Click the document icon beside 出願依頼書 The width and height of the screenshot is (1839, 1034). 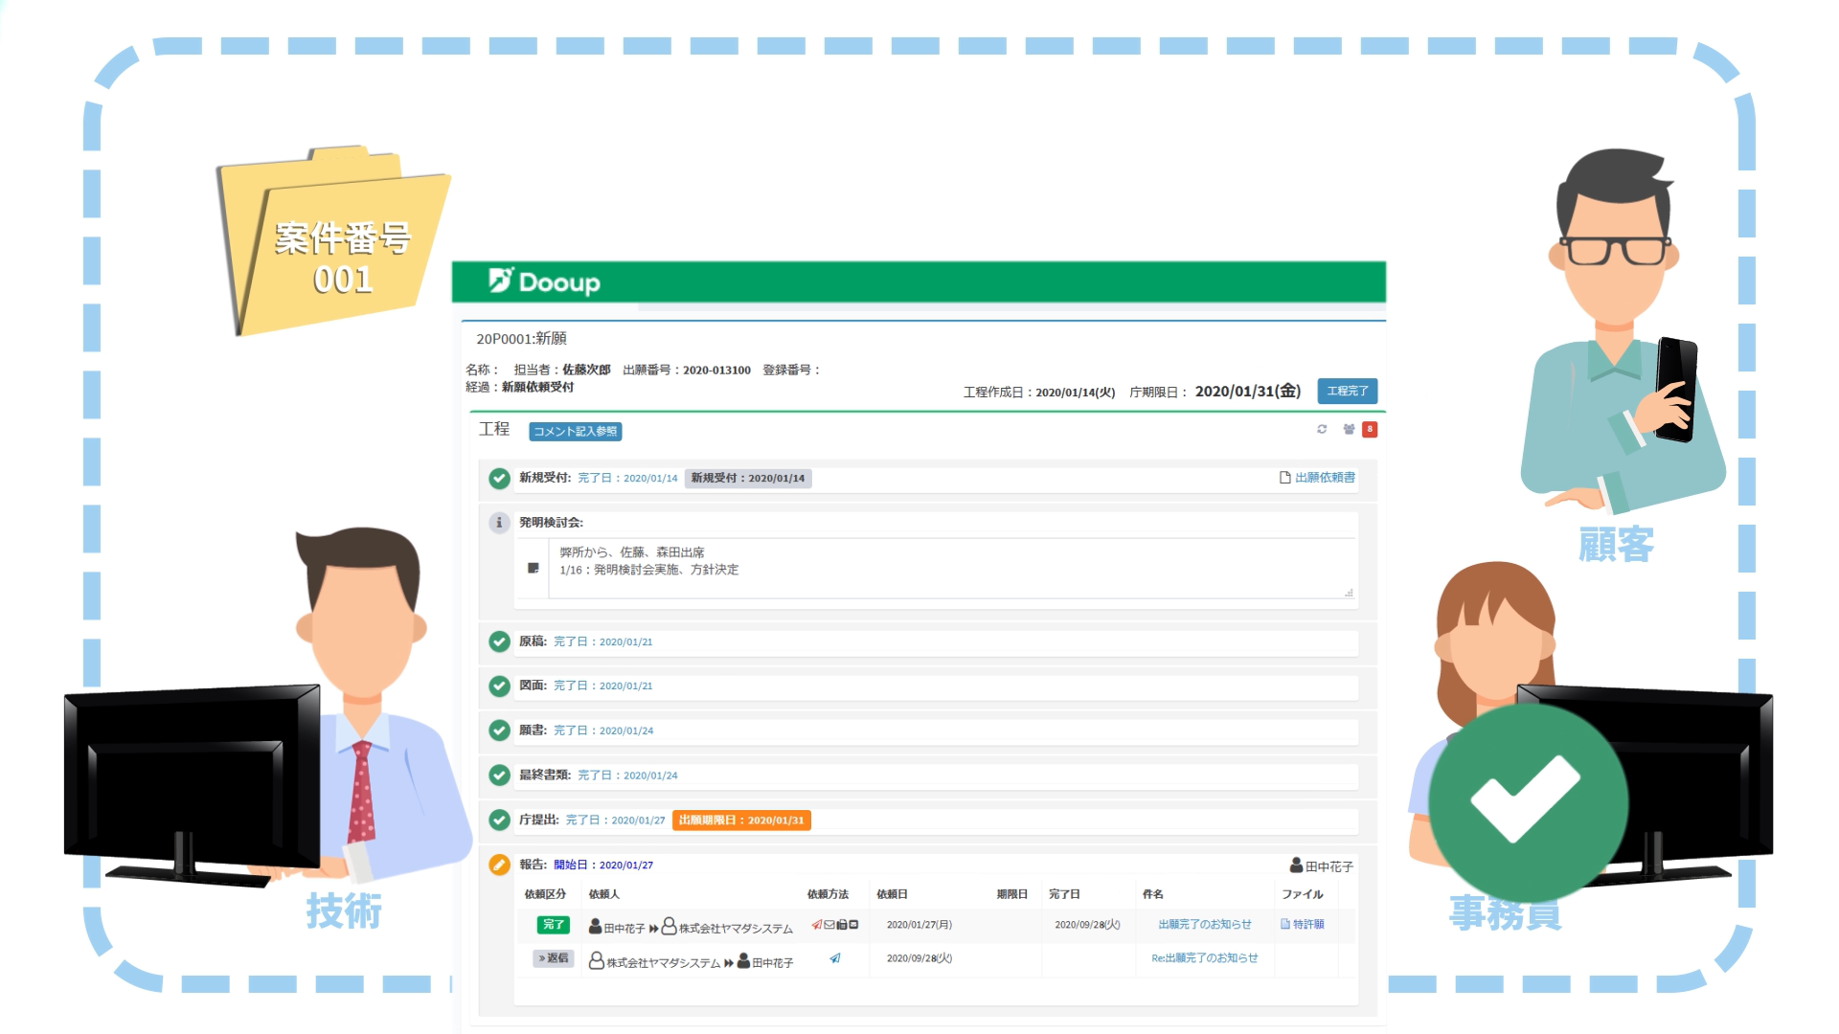point(1285,477)
